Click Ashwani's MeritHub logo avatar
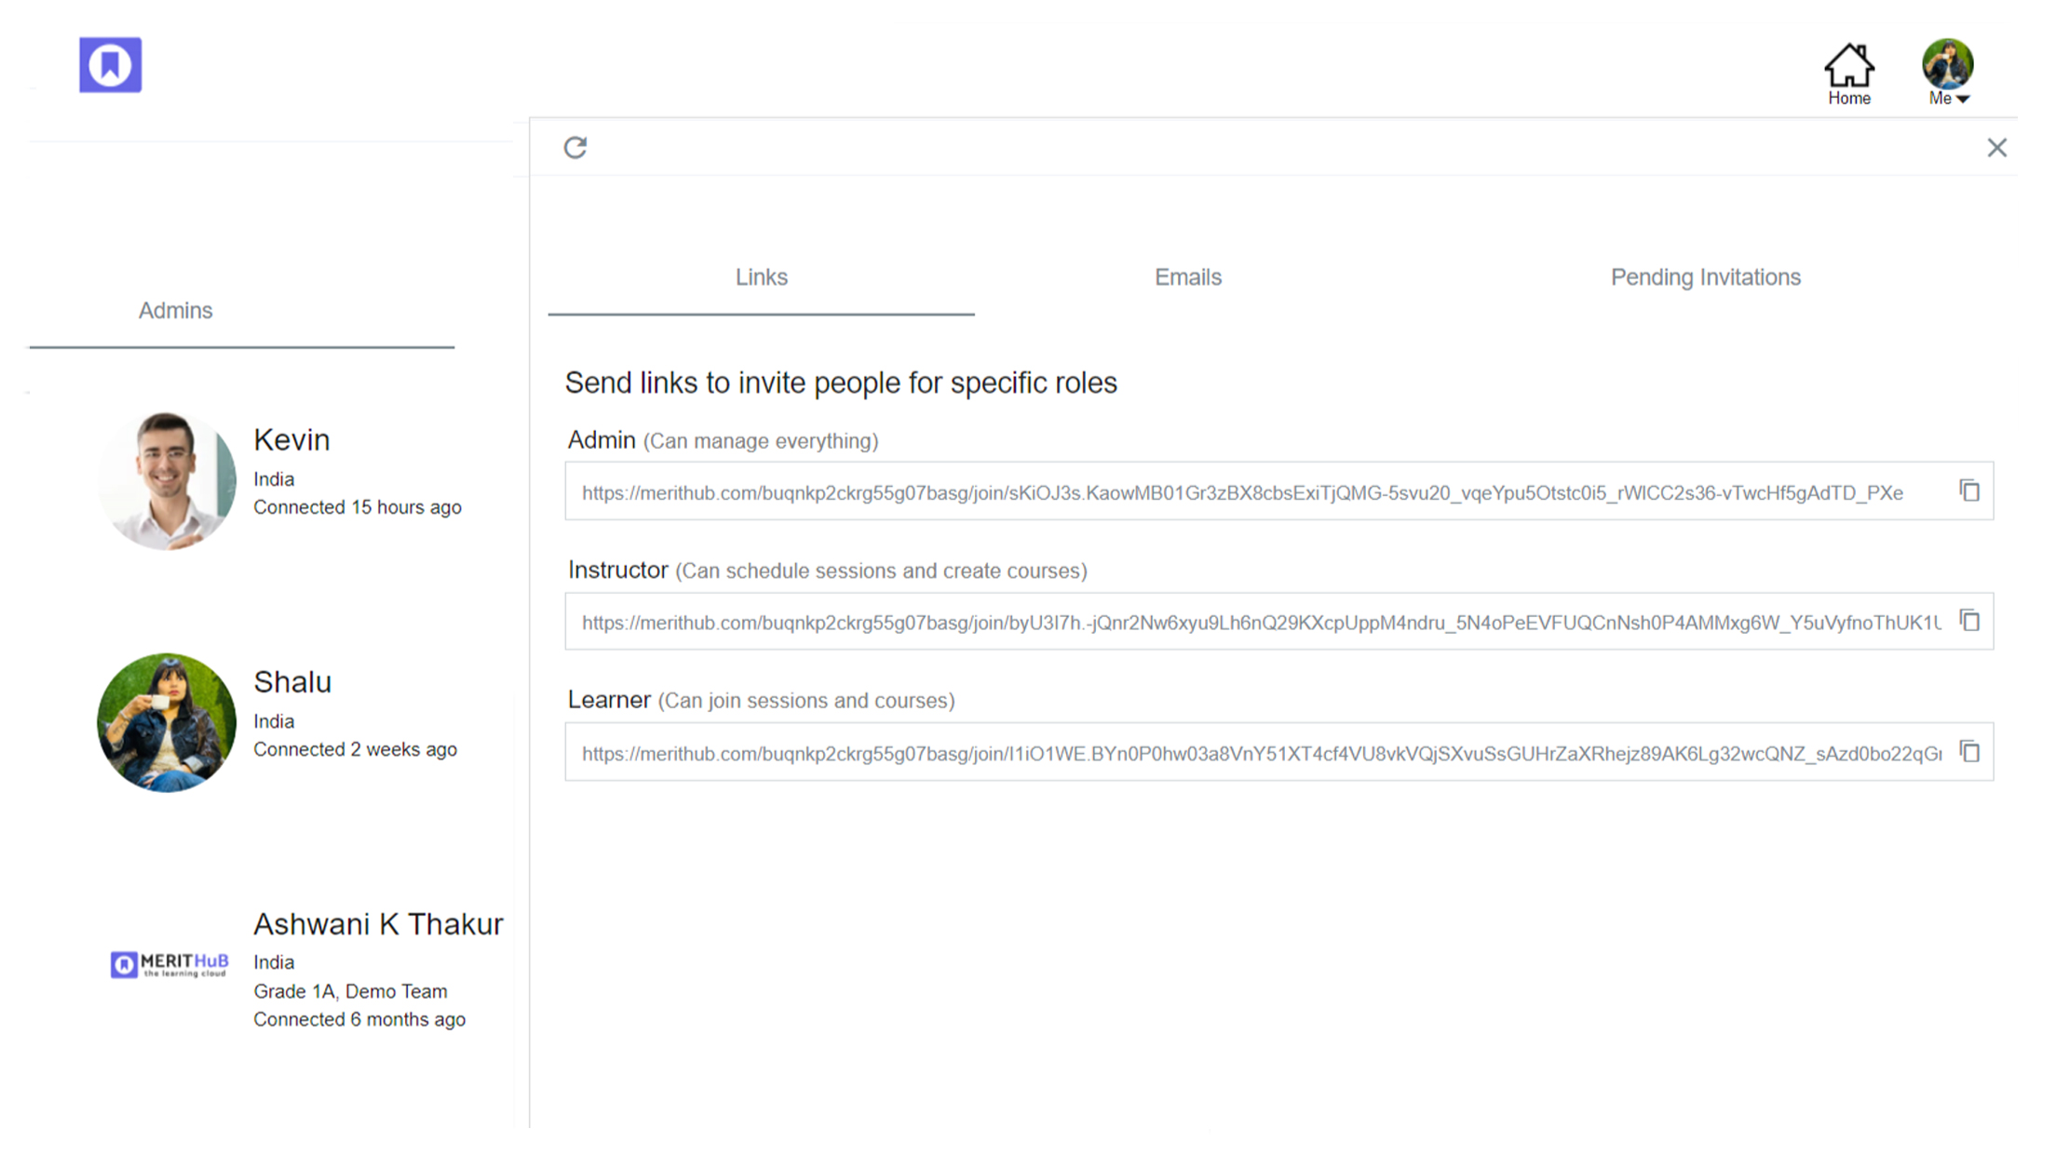This screenshot has width=2056, height=1156. (169, 964)
